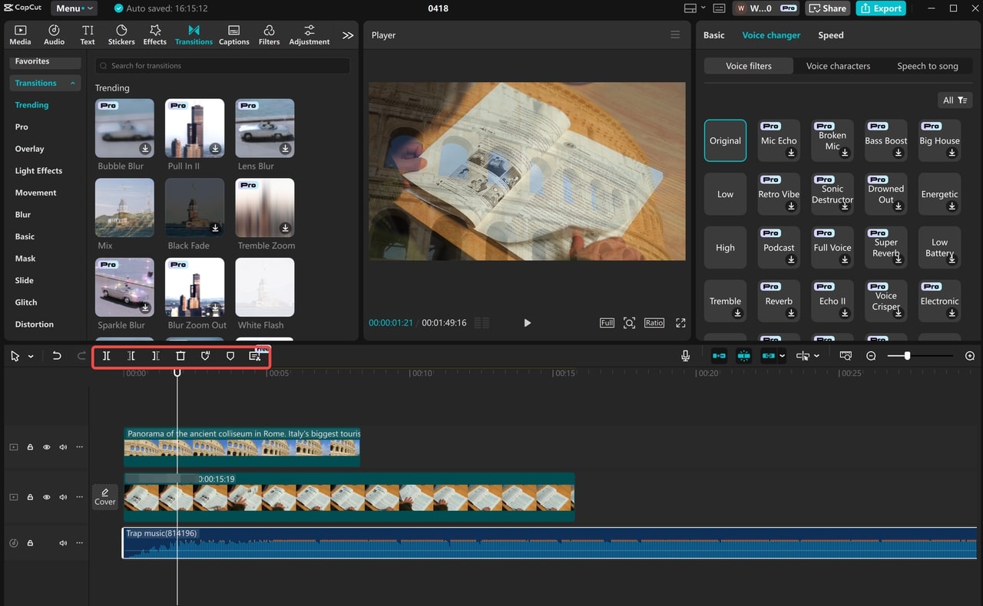
Task: Click the player fullscreen expand icon
Action: tap(680, 323)
